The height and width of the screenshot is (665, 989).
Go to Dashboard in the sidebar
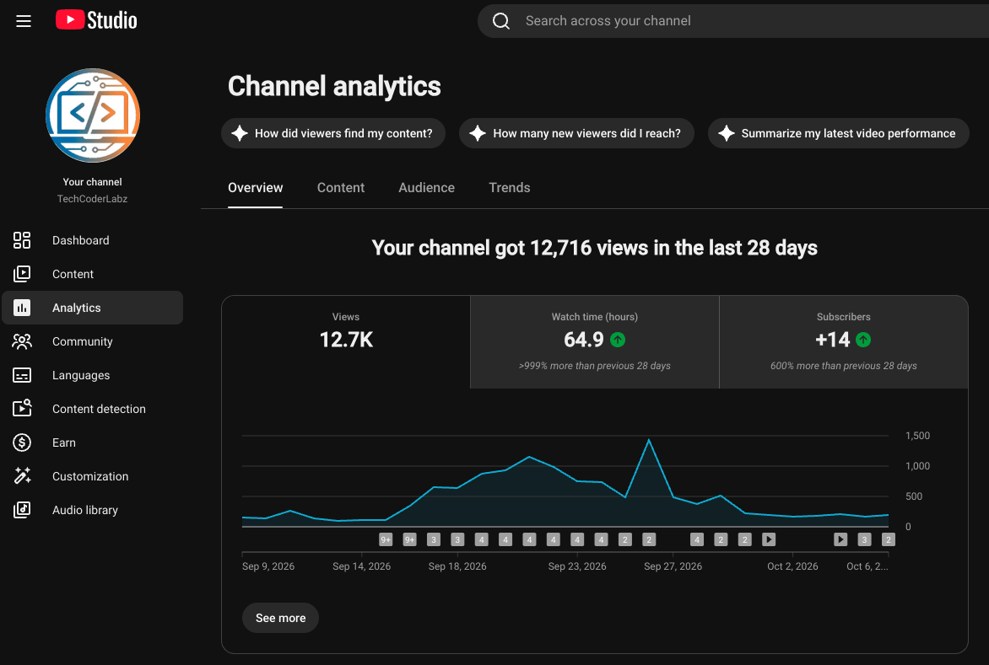pos(93,240)
